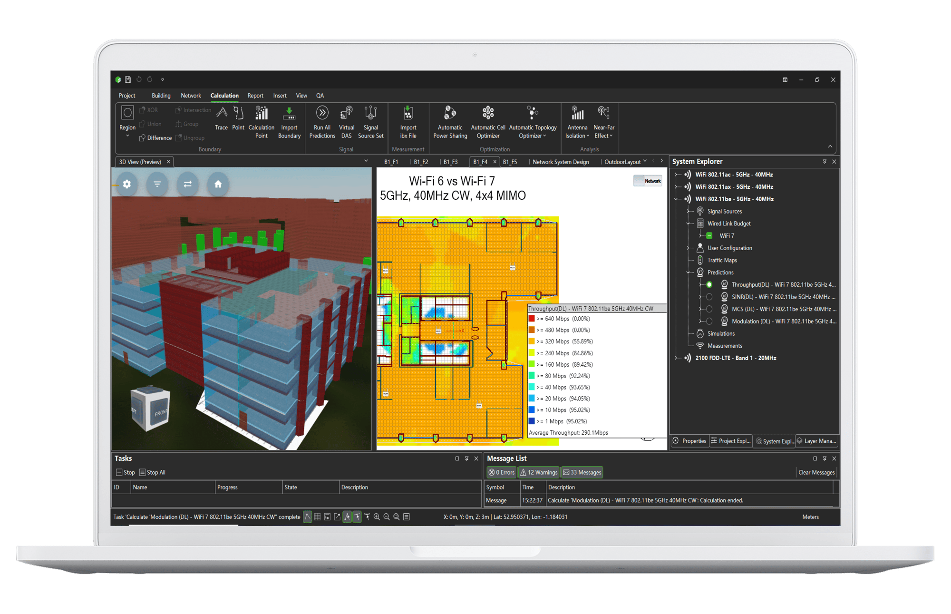
Task: Open Signal Source Set
Action: pos(370,122)
